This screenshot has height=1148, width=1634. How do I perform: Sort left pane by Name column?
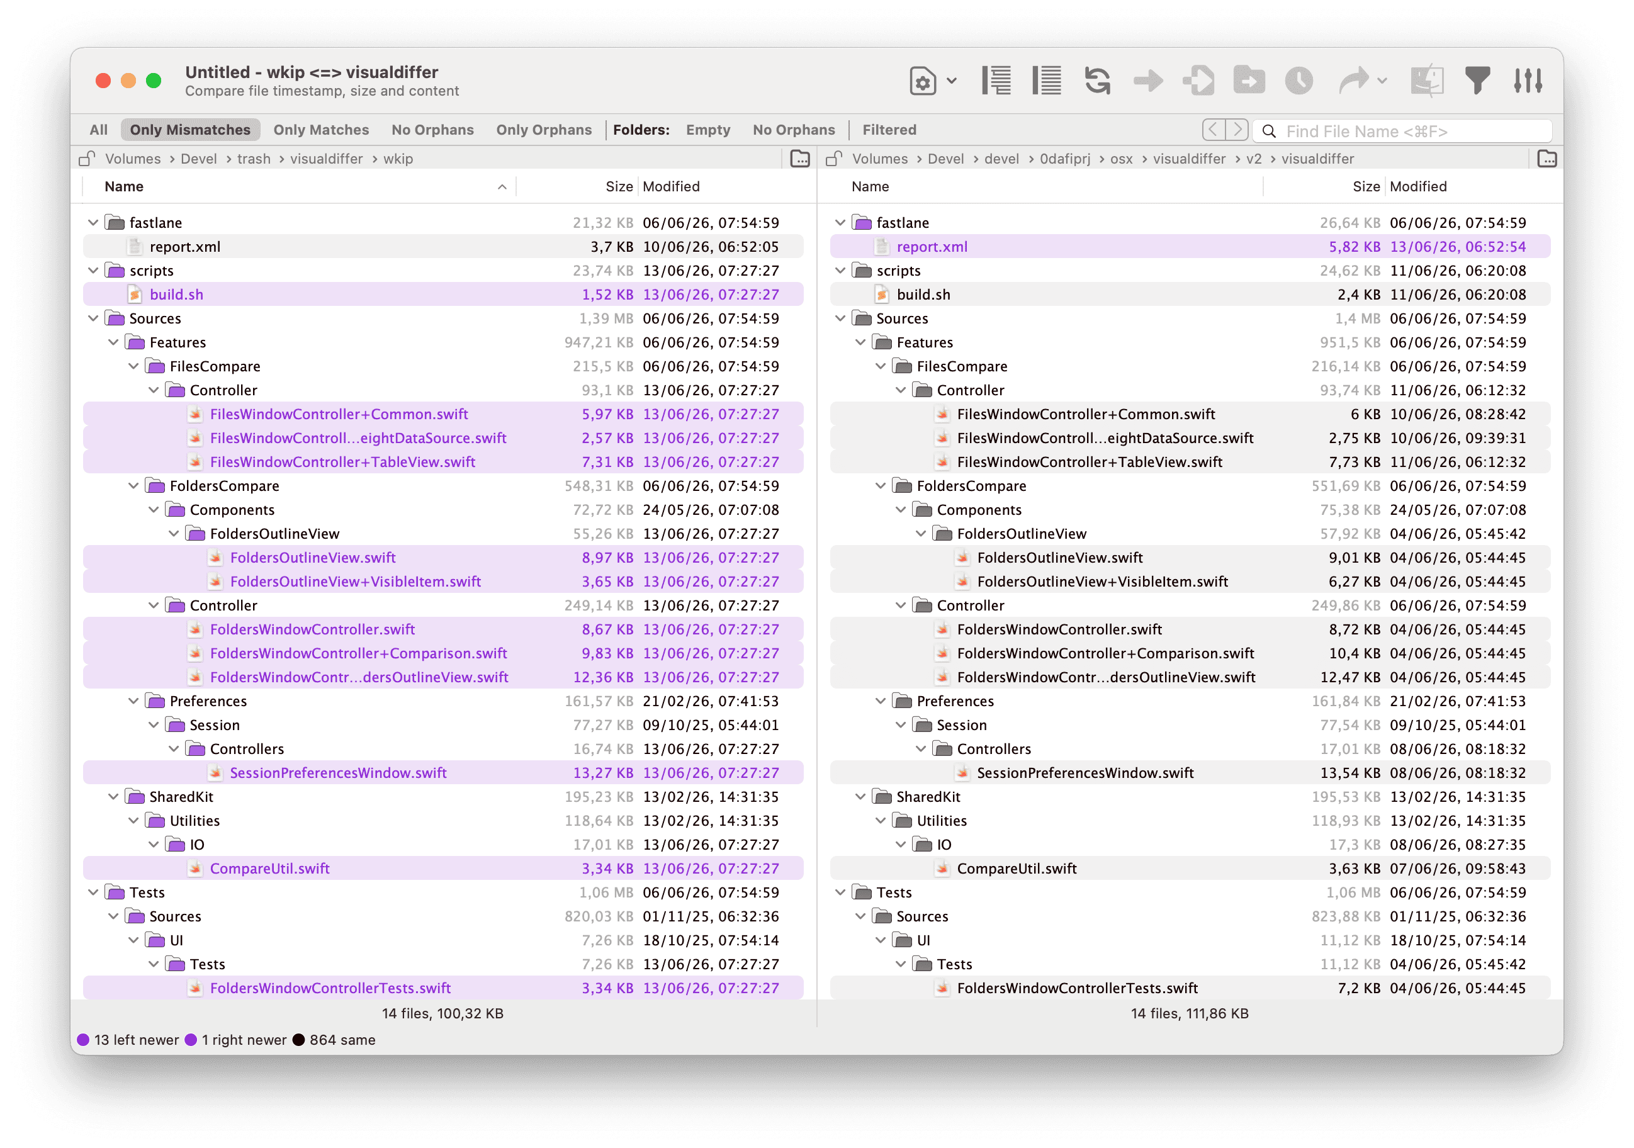coord(299,186)
